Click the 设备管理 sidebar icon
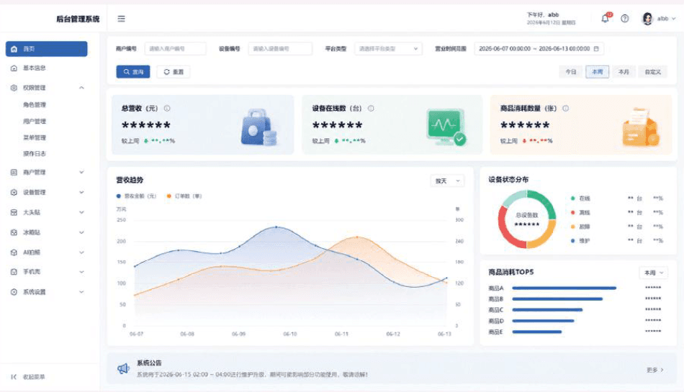The image size is (684, 392). tap(14, 192)
